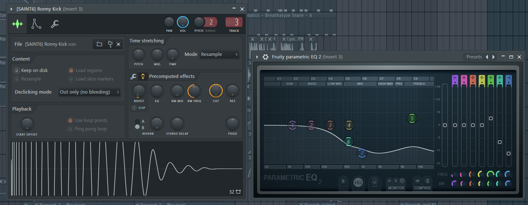The width and height of the screenshot is (528, 205).
Task: Click the file name [SAINT6] Ronny Kick.wav
Action: click(x=51, y=44)
